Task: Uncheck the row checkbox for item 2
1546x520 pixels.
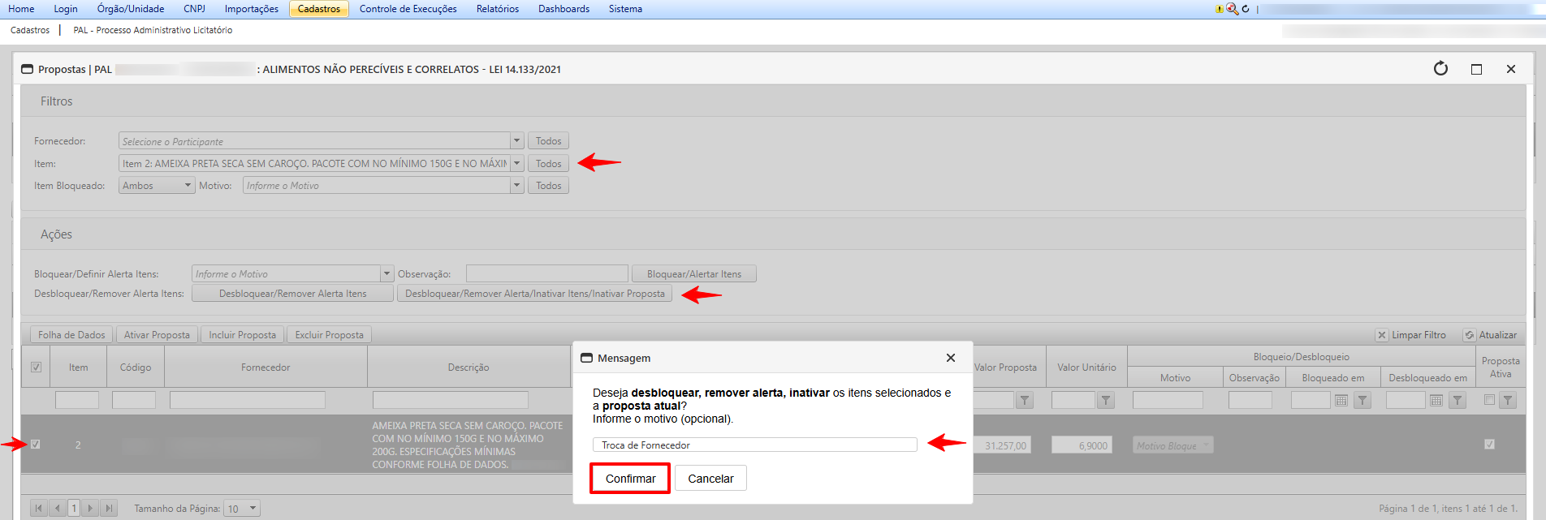Action: [x=36, y=444]
